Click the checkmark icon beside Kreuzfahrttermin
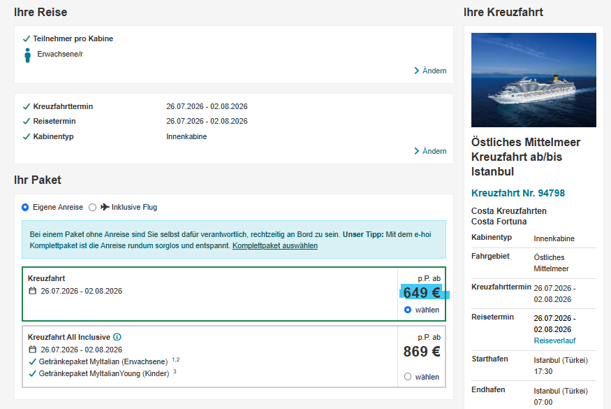 (x=27, y=106)
